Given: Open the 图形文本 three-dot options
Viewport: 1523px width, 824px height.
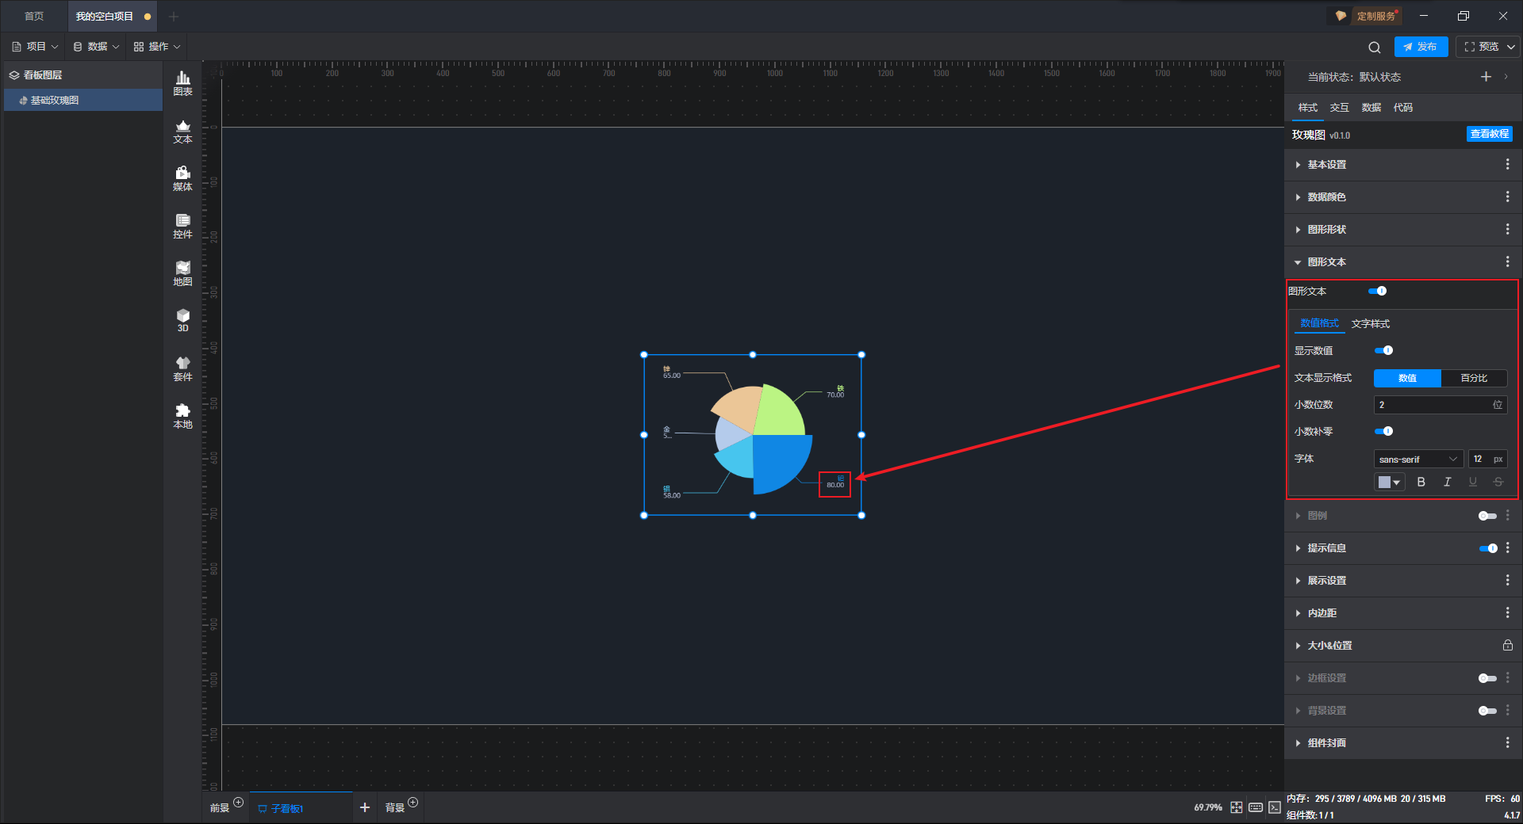Looking at the screenshot, I should (1507, 262).
